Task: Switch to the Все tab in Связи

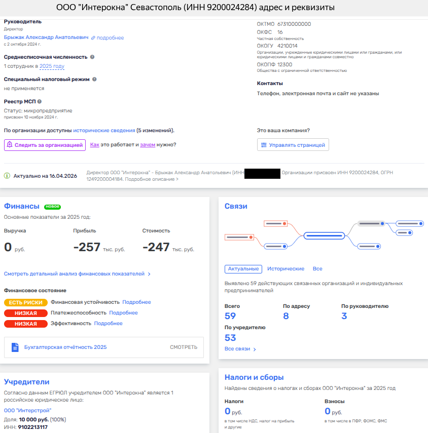Action: tap(317, 269)
